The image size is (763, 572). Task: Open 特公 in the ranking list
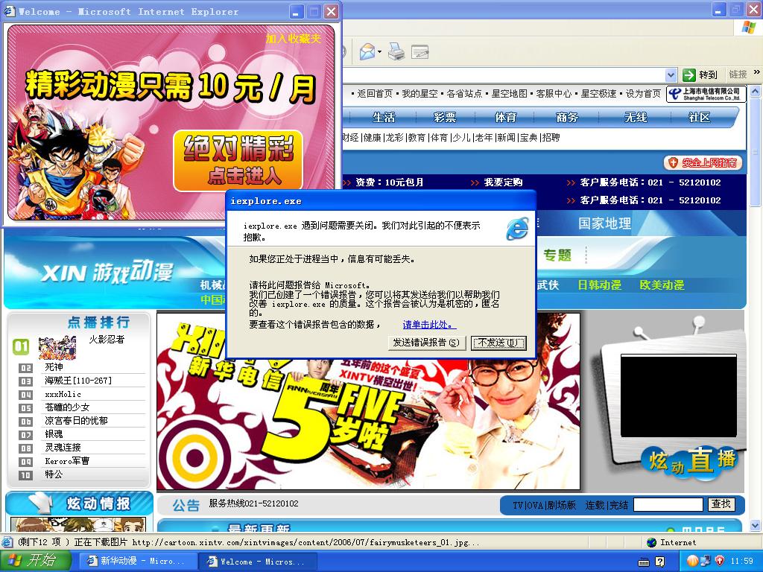[x=54, y=474]
